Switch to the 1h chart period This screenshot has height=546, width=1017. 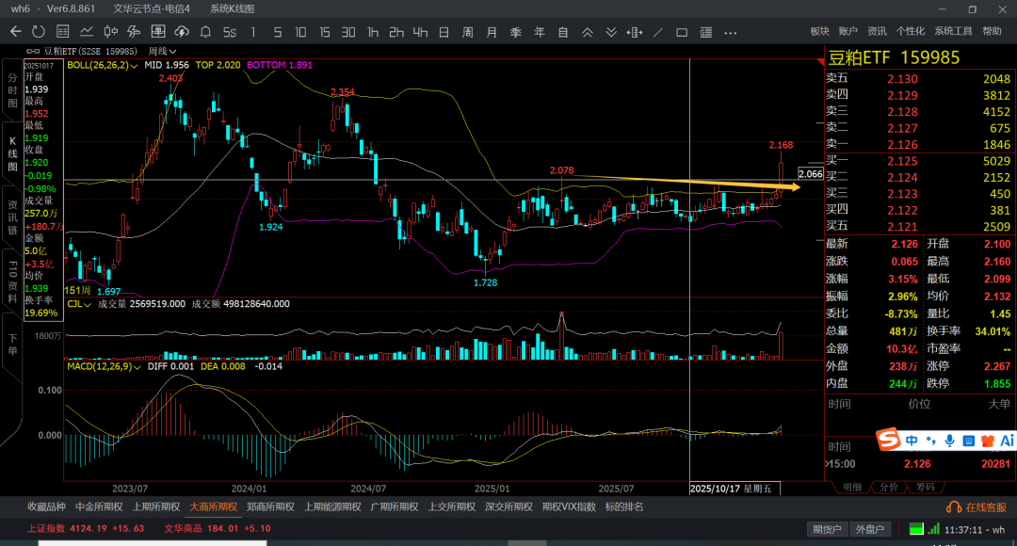click(373, 32)
